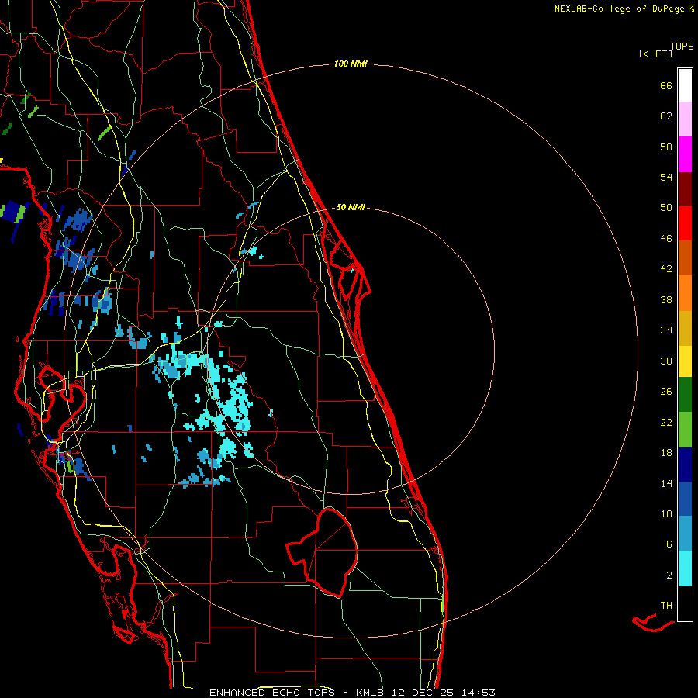Image resolution: width=698 pixels, height=698 pixels.
Task: Click the 14 value on the legend
Action: [666, 483]
